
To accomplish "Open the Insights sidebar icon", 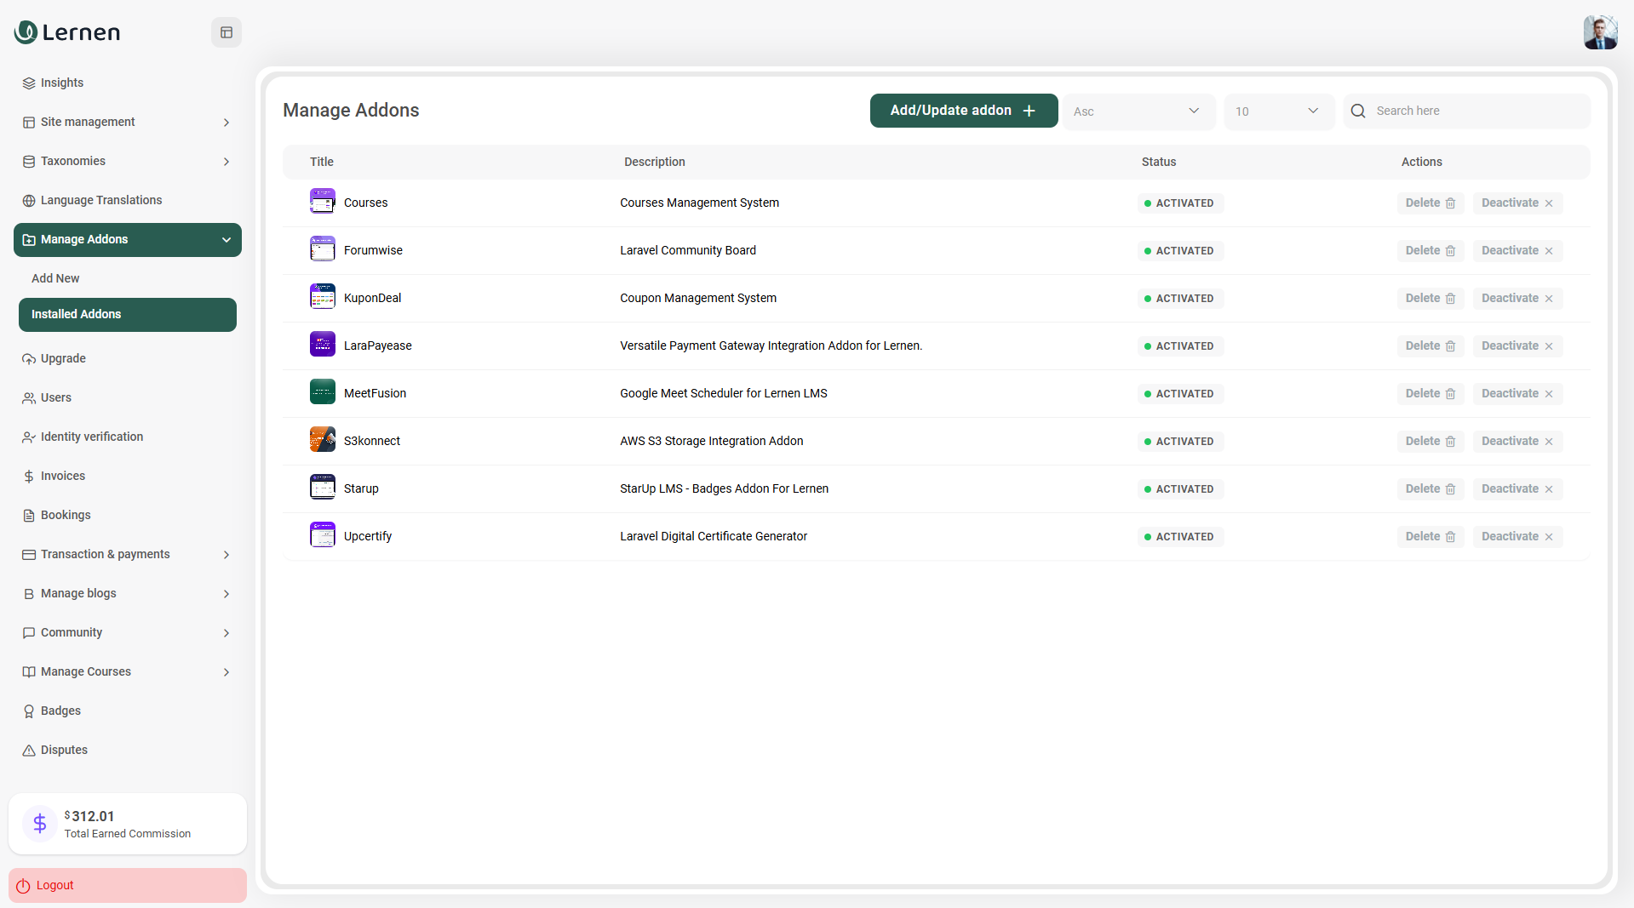I will [x=29, y=83].
